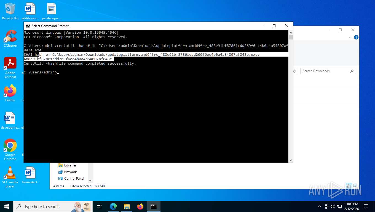The height and width of the screenshot is (212, 375).
Task: Maximize the File Explorer window behind
Action: [340, 30]
